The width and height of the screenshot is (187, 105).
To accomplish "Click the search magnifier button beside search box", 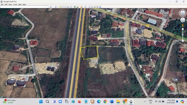I will 50,7.
